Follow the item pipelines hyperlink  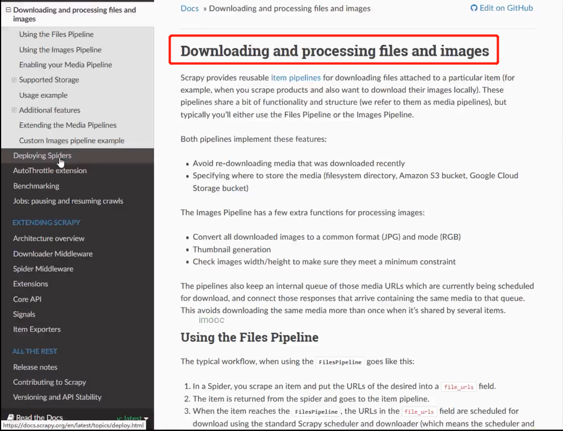coord(296,77)
